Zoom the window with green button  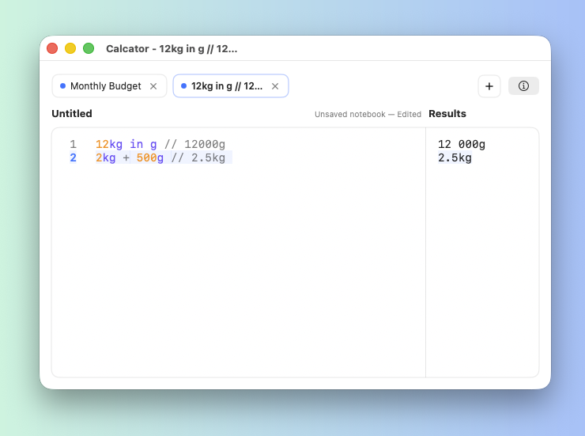pos(89,48)
